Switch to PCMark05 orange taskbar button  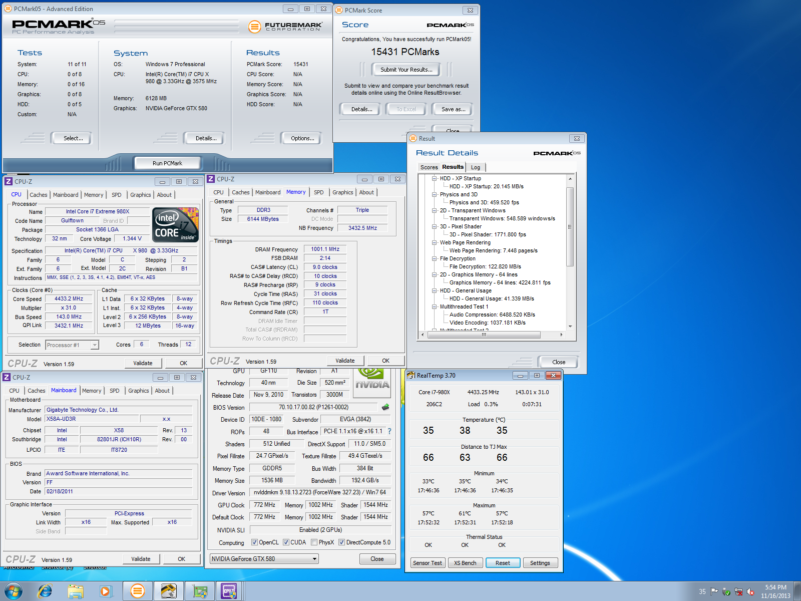(137, 591)
